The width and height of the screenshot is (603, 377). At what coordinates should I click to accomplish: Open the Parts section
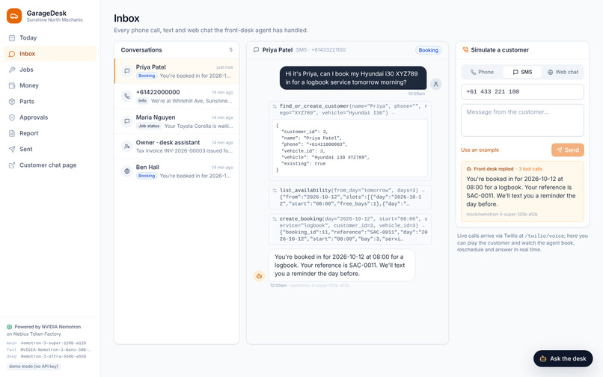point(49,101)
